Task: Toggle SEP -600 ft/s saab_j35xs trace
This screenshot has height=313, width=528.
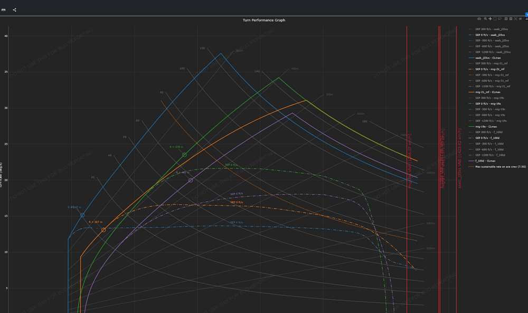Action: click(x=489, y=46)
